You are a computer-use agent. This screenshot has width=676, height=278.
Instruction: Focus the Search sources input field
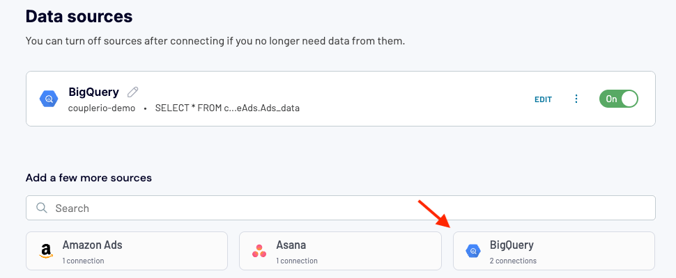click(x=341, y=208)
